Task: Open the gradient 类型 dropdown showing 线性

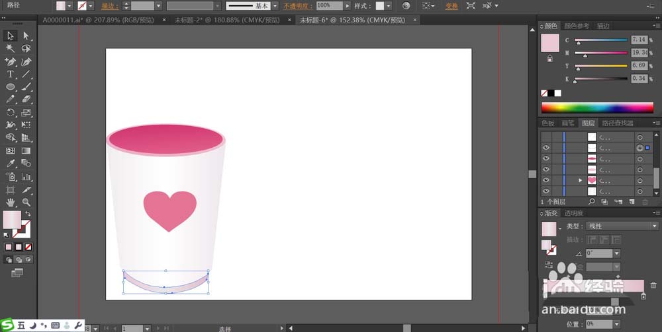Action: click(x=622, y=226)
